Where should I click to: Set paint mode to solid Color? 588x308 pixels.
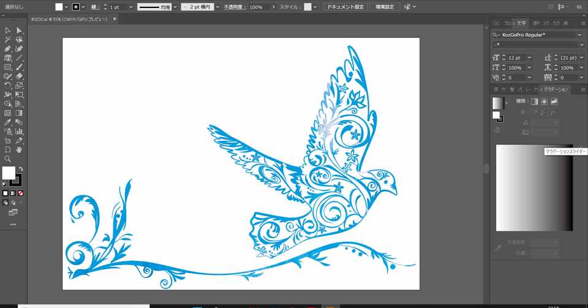click(6, 193)
